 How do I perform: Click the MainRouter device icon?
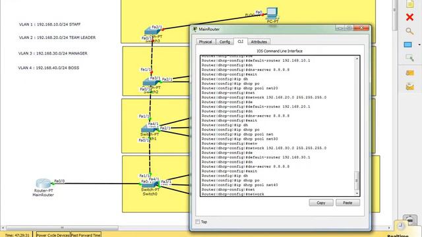[x=43, y=183]
